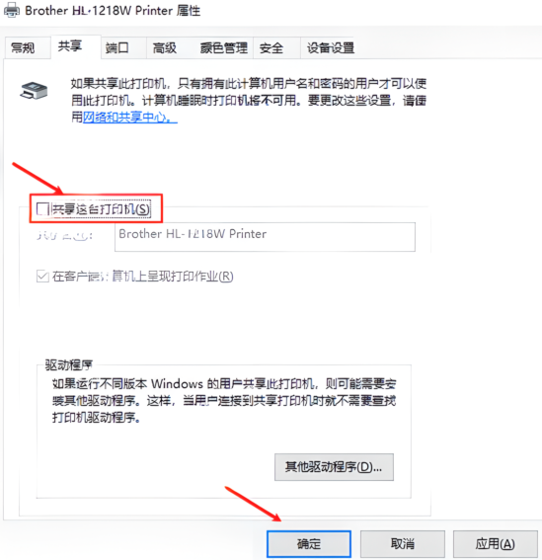Click the 应用 button
542x560 pixels.
496,543
